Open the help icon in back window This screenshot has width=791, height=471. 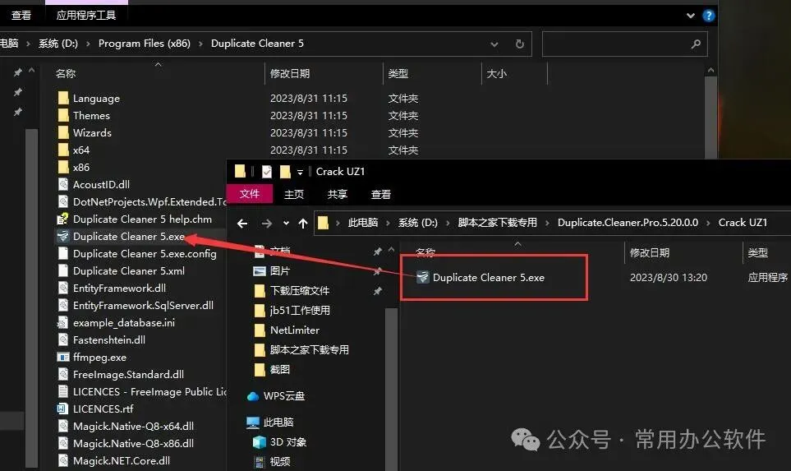pyautogui.click(x=708, y=16)
